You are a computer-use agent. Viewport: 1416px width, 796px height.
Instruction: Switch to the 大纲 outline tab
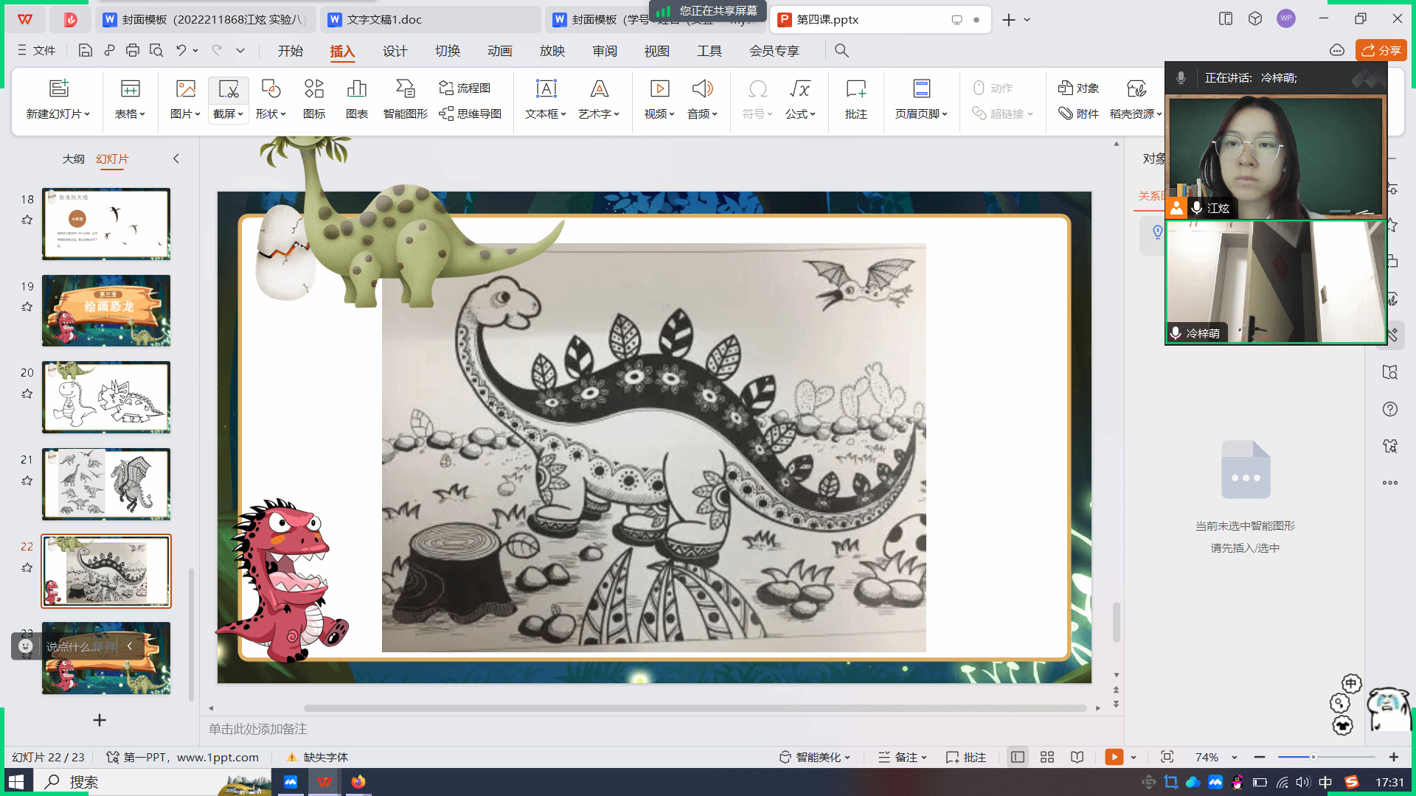73,158
